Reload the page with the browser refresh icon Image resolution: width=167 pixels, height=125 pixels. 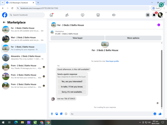[x=12, y=8]
